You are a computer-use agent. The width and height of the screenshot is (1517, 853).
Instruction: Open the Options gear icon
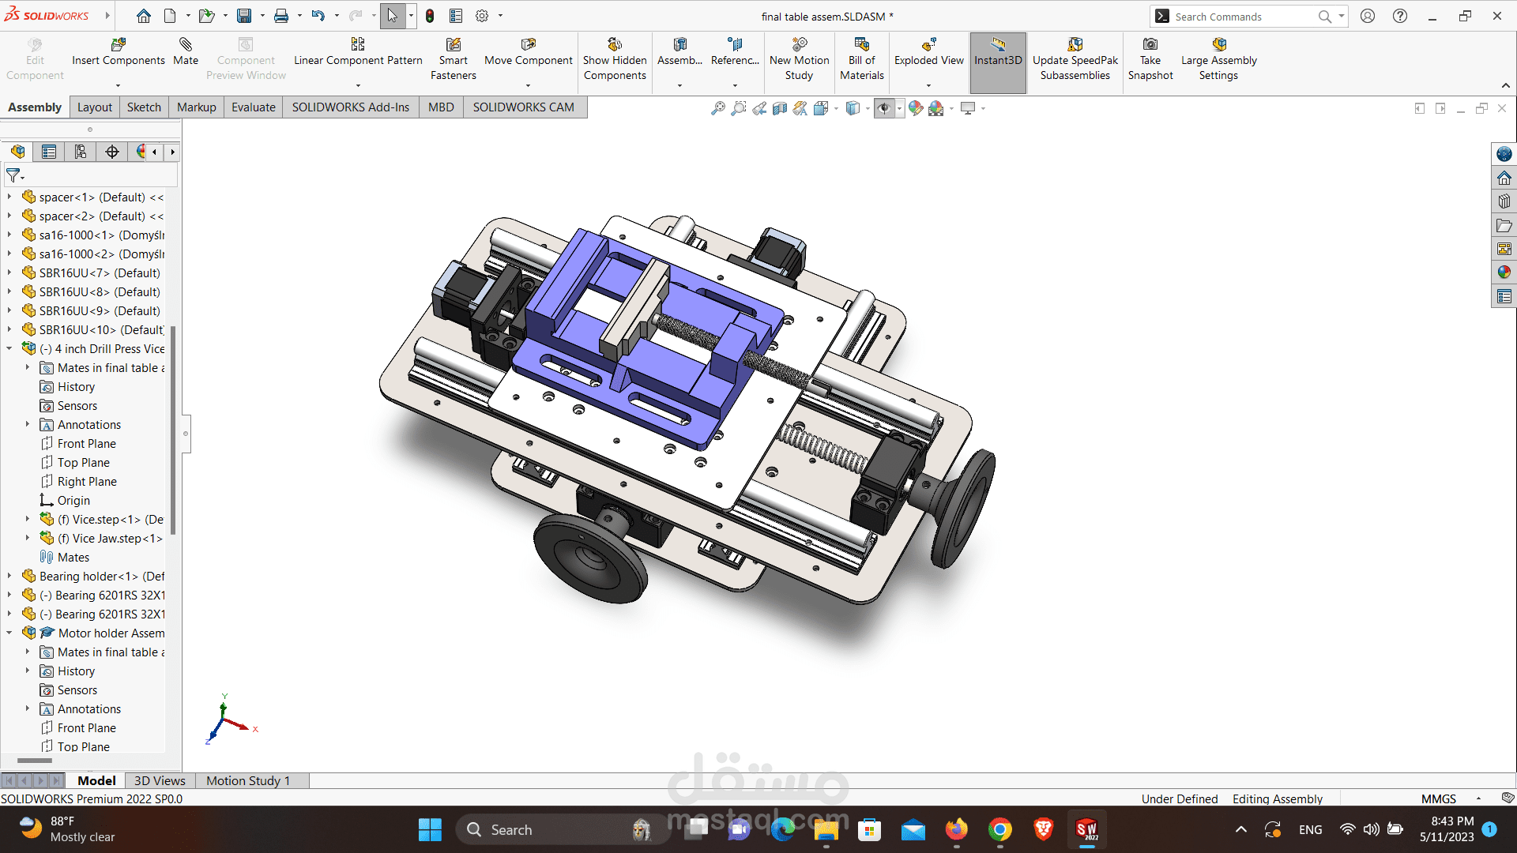click(482, 16)
